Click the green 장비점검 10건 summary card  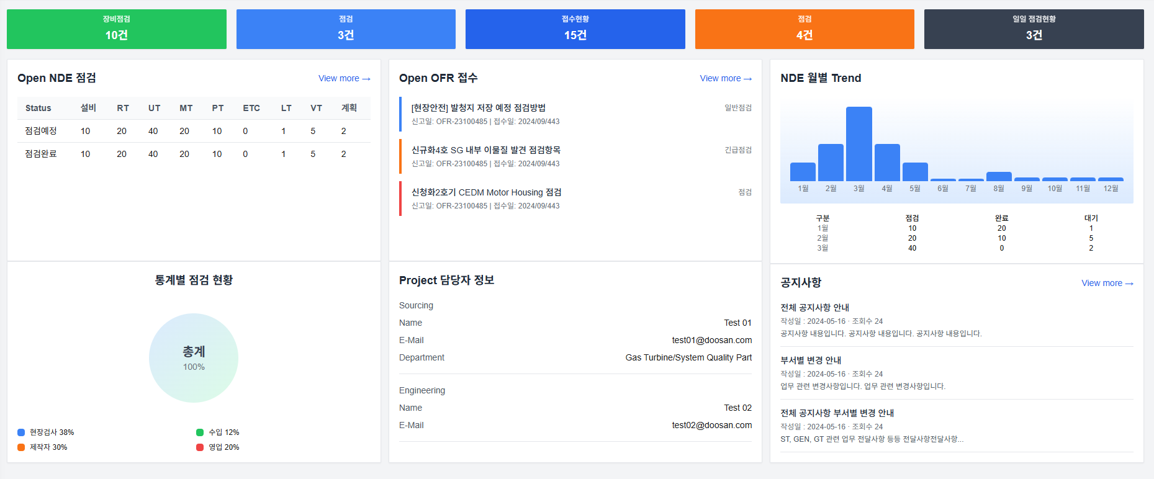[116, 29]
